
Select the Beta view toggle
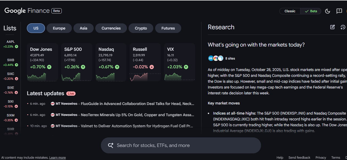tap(311, 11)
